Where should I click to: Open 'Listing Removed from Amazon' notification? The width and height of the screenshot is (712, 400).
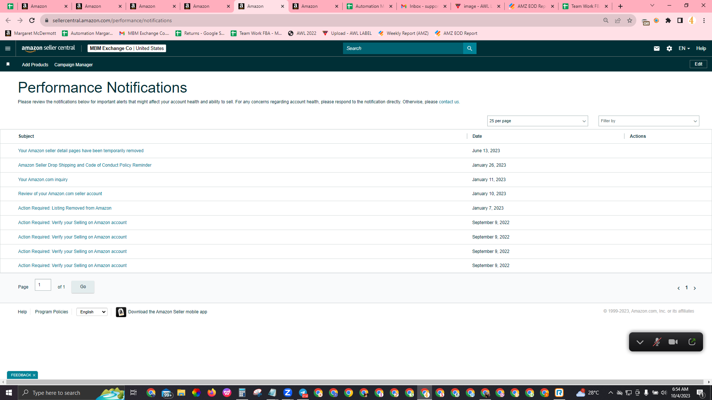click(x=65, y=208)
